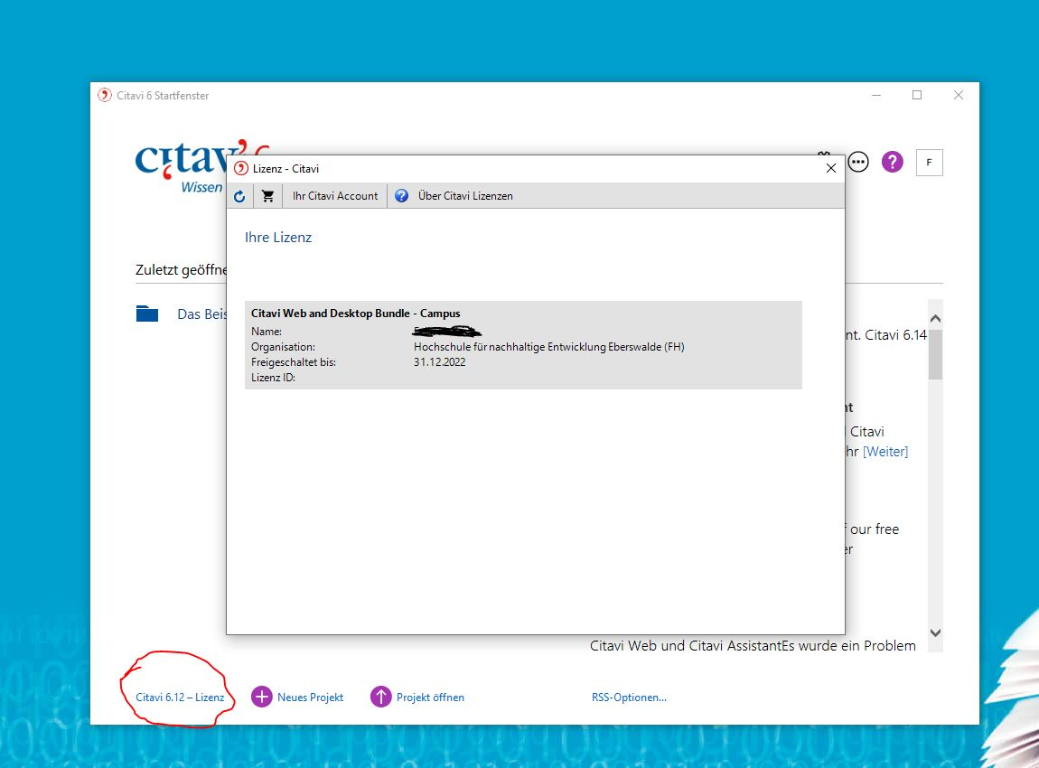The image size is (1039, 768).
Task: Open the Ihr Citavi Account toolbar item
Action: point(335,196)
